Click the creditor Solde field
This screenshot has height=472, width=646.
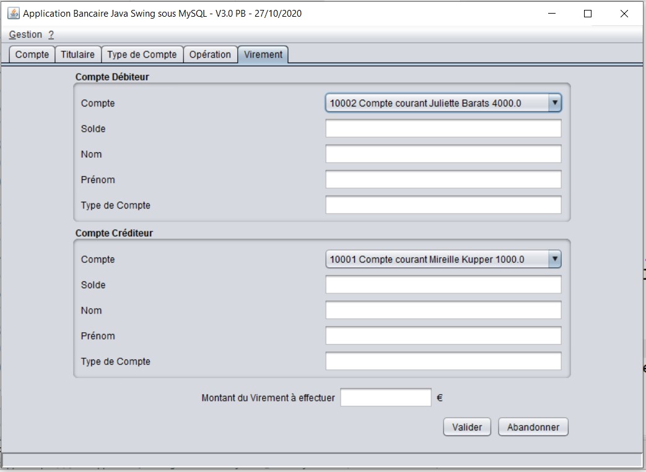(x=443, y=285)
